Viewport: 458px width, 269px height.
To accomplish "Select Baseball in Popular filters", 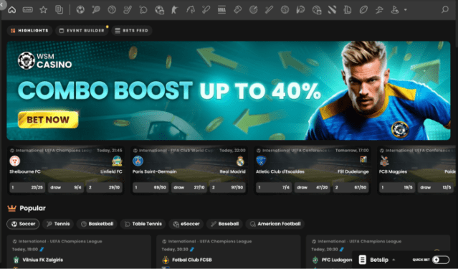I will click(x=224, y=224).
